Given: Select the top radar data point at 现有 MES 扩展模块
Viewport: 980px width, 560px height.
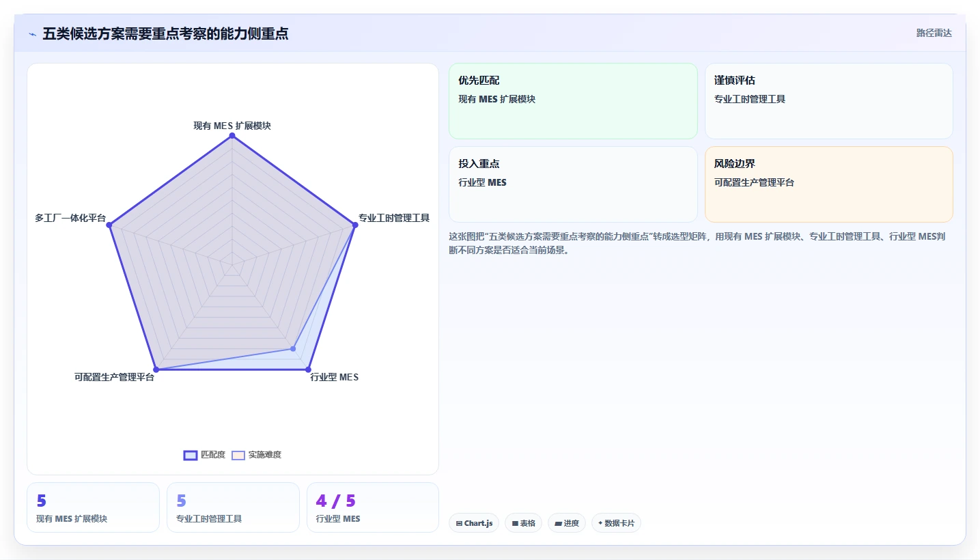Looking at the screenshot, I should 232,136.
